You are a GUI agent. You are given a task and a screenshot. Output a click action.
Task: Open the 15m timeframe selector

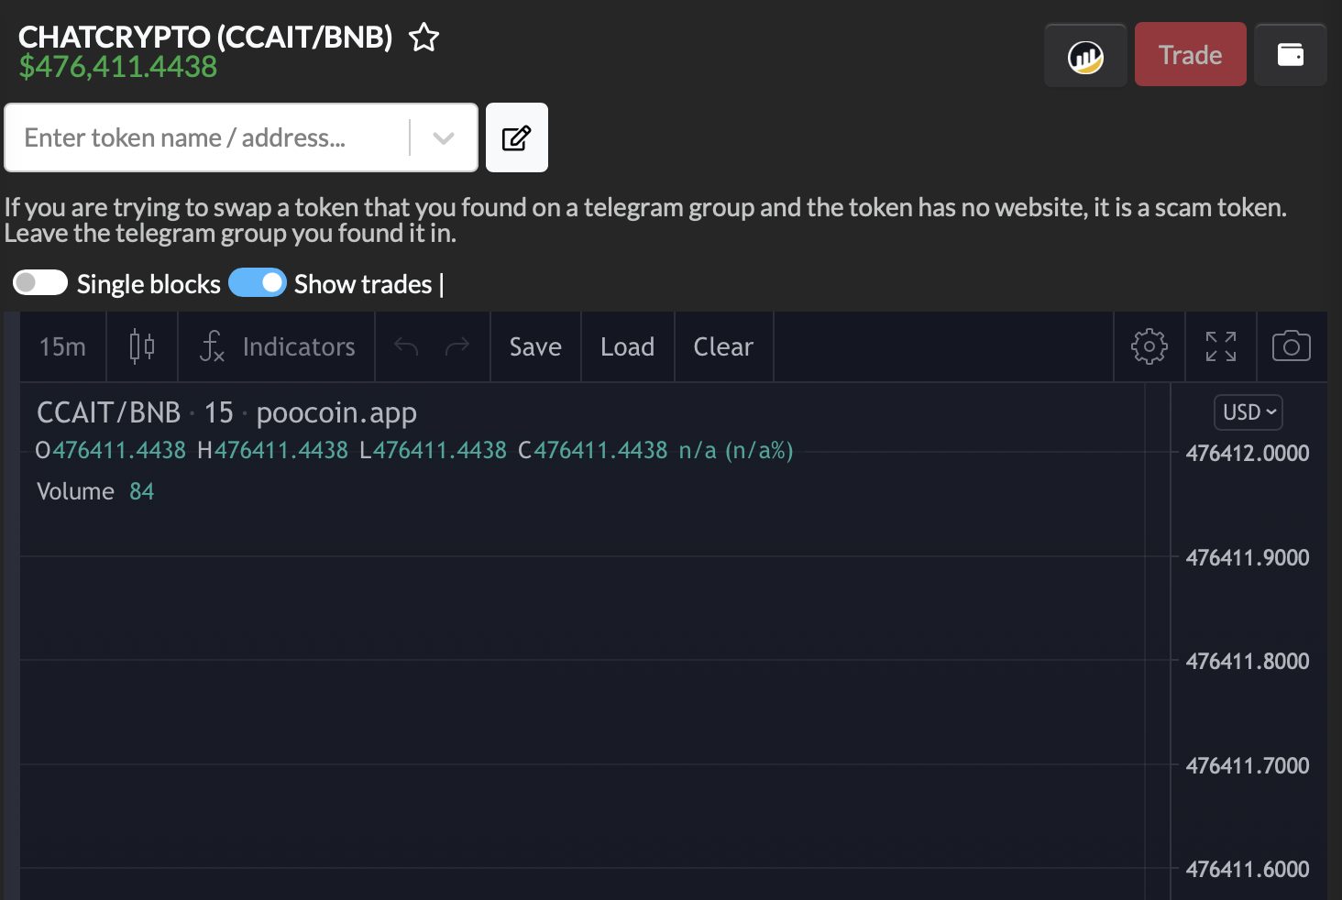[x=62, y=346]
